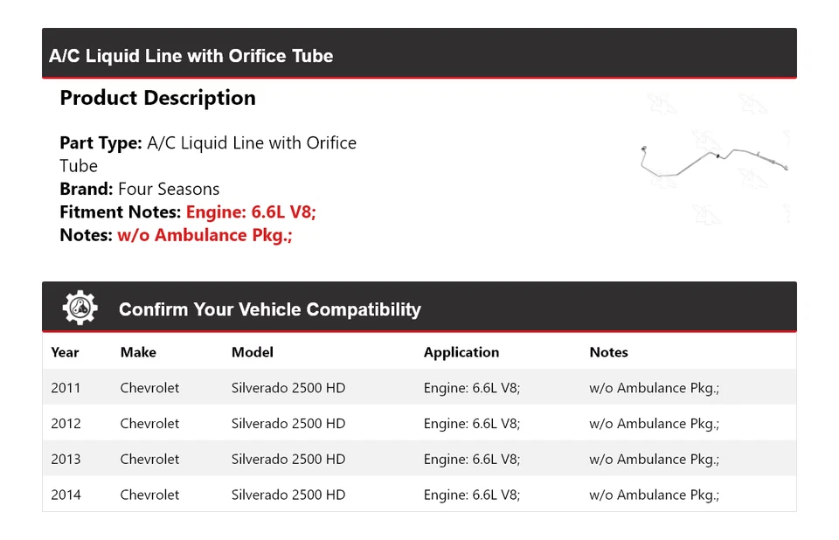
Task: Click the Make column header
Action: coord(138,352)
